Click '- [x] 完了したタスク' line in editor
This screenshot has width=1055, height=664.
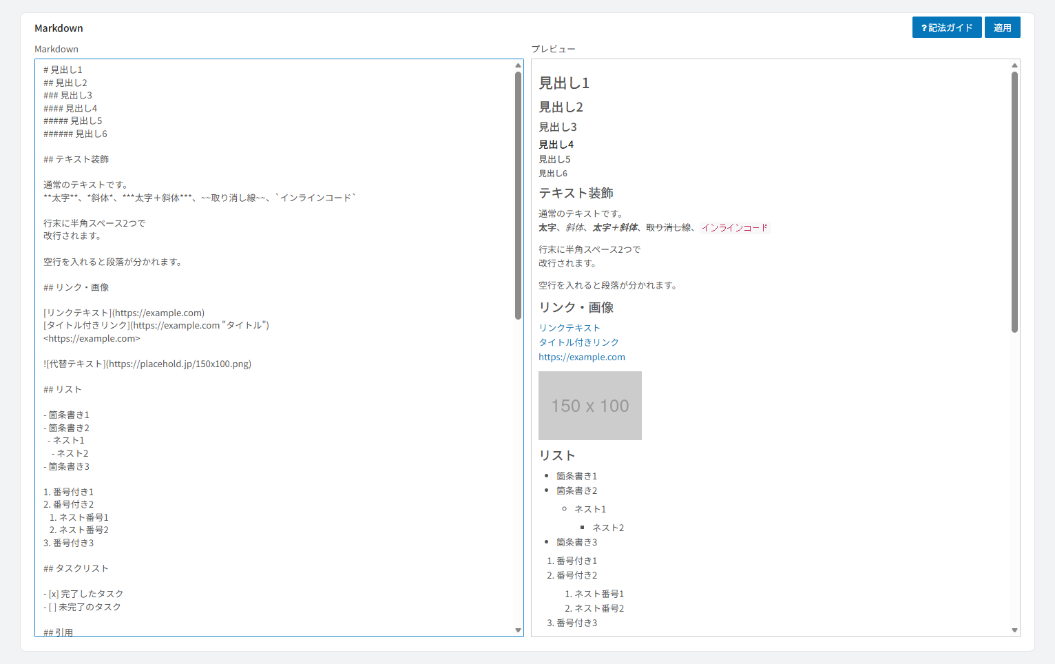click(83, 594)
